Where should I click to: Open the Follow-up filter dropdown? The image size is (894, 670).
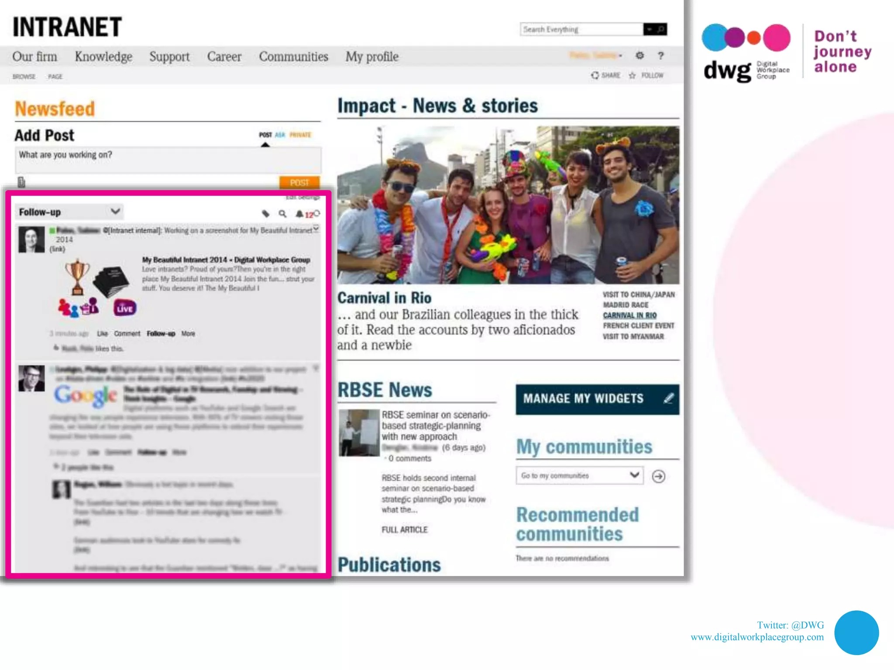click(69, 212)
